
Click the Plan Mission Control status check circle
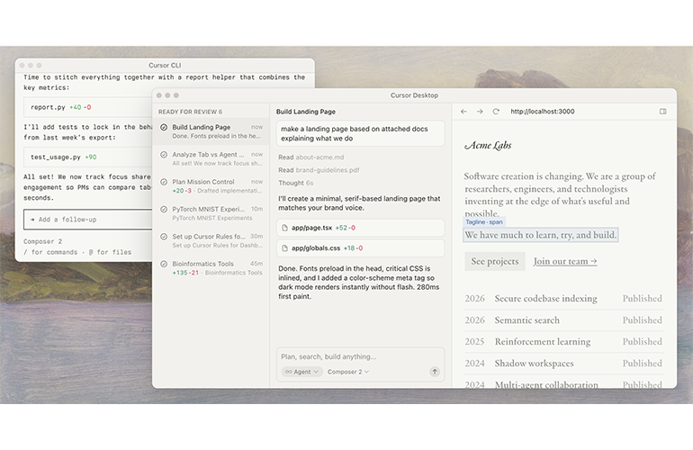164,182
